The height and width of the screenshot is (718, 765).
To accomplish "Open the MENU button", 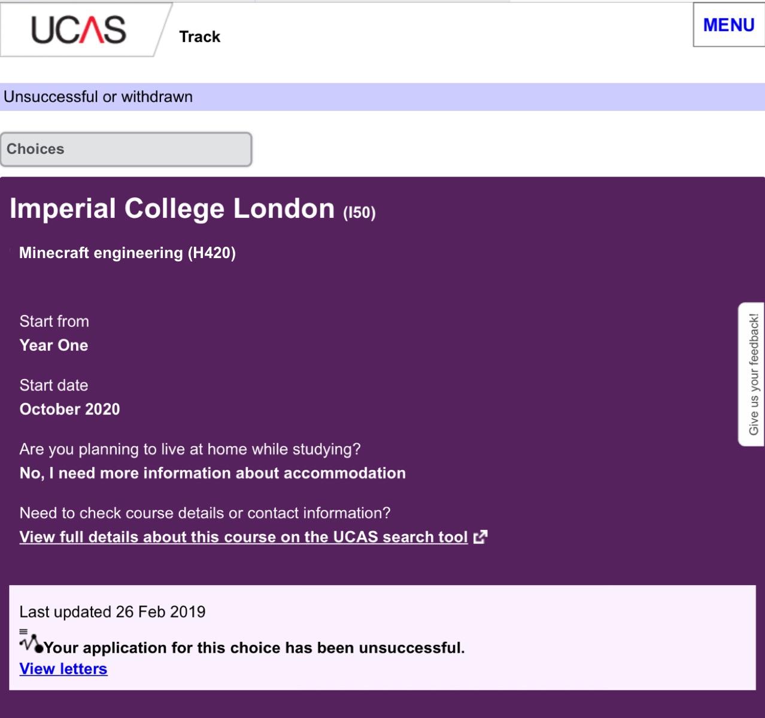I will tap(728, 25).
